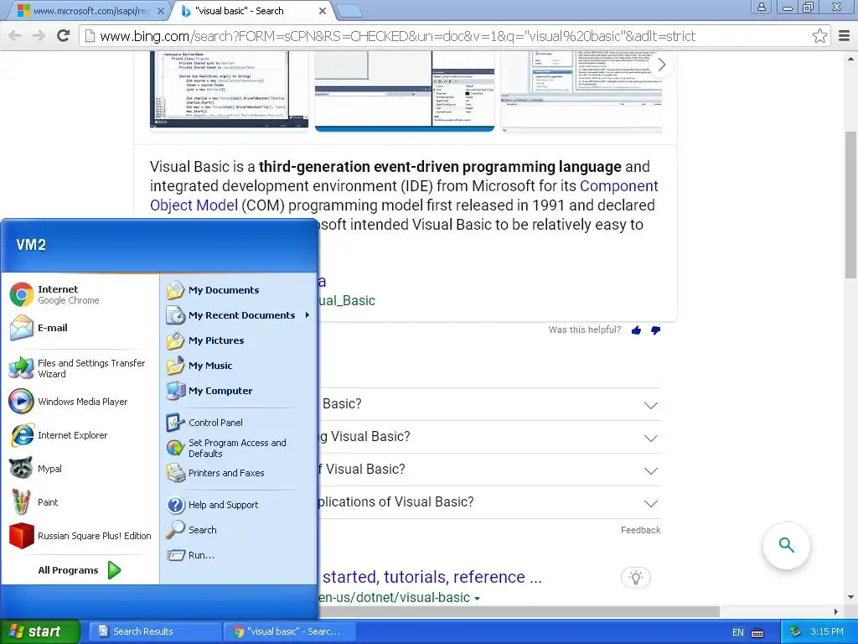Click the vertical page scrollbar thumb
The image size is (858, 644).
pyautogui.click(x=850, y=205)
